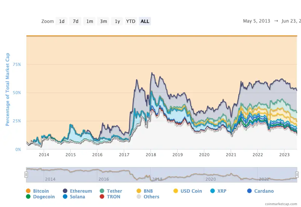
Task: Click the TRON red legend dot
Action: (102, 197)
